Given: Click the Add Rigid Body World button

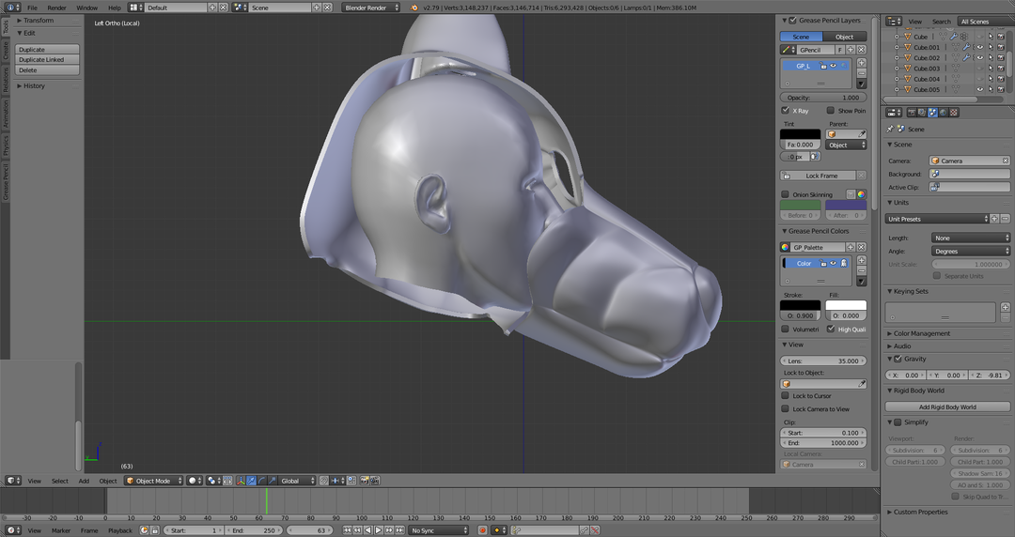Looking at the screenshot, I should point(947,407).
